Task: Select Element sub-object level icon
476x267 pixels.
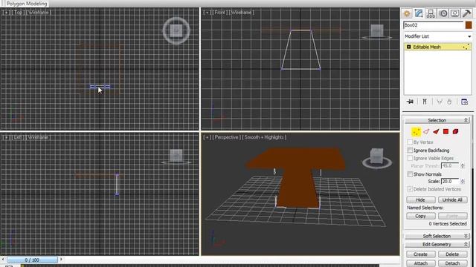Action: [x=455, y=132]
